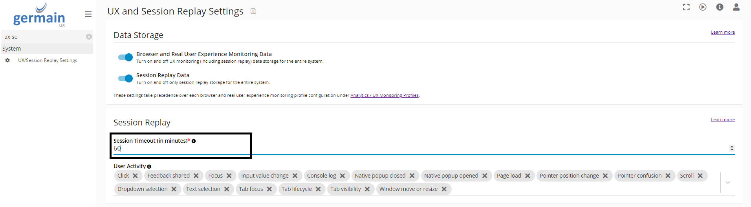The width and height of the screenshot is (751, 207).
Task: Remove the Feedback shared activity tag
Action: tap(196, 176)
